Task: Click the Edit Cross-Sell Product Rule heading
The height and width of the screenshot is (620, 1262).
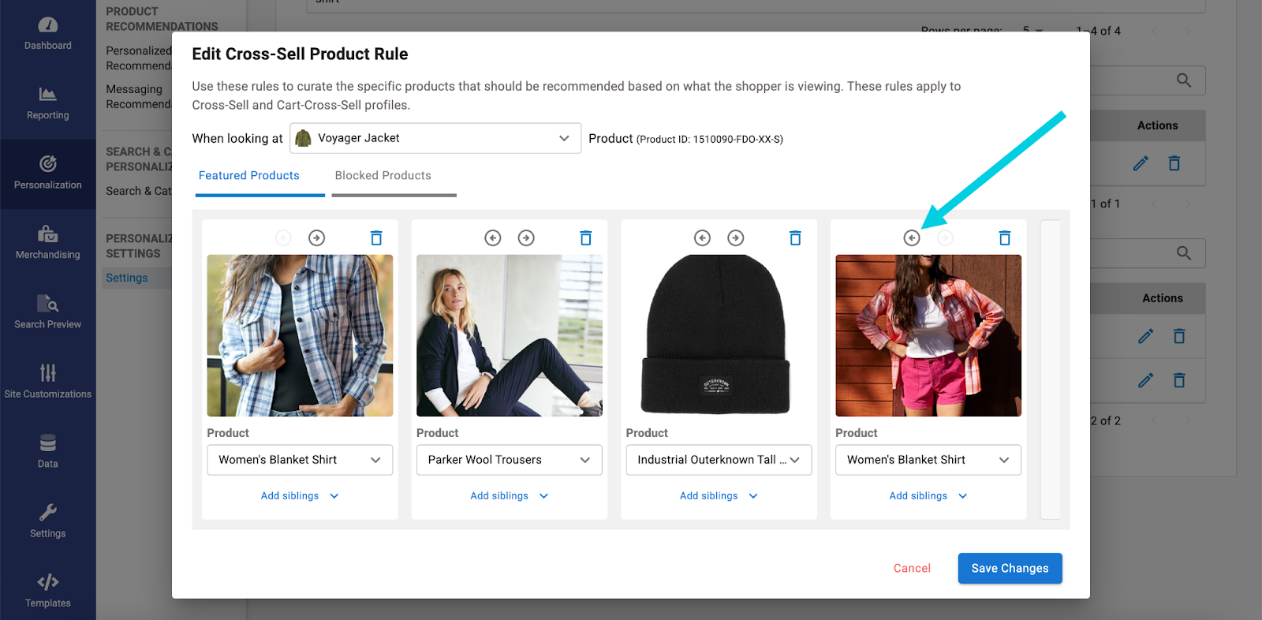Action: point(300,54)
